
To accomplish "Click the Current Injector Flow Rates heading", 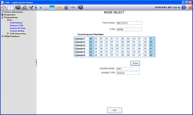I will tap(90, 34).
